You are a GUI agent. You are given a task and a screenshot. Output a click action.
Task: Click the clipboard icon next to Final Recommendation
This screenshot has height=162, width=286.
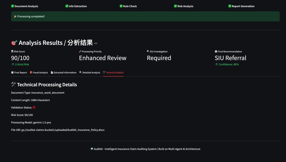click(x=216, y=51)
